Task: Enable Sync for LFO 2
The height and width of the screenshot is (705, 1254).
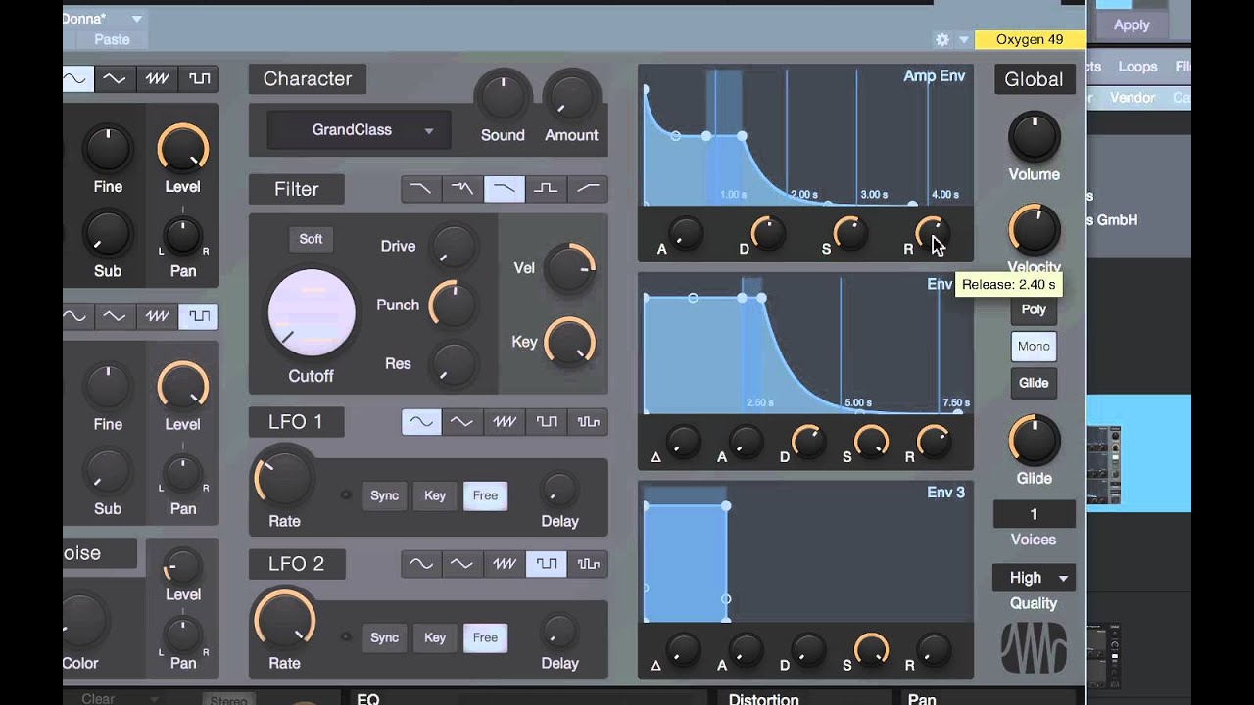Action: (385, 637)
